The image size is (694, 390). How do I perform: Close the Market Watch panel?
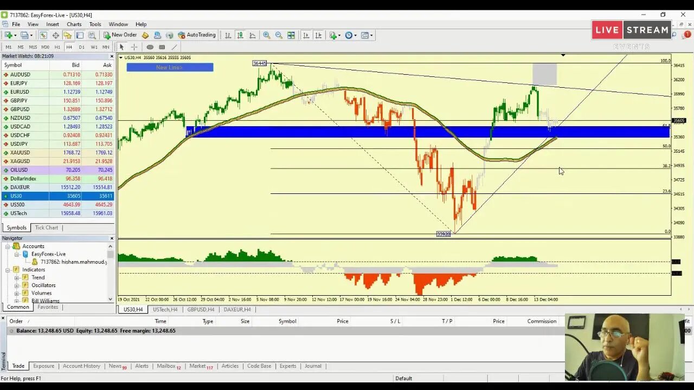pos(112,56)
